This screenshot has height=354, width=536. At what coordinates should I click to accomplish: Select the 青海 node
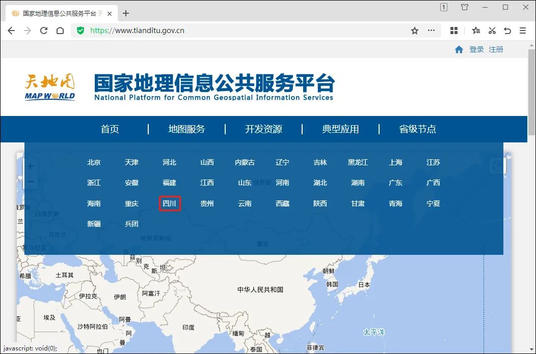point(395,204)
